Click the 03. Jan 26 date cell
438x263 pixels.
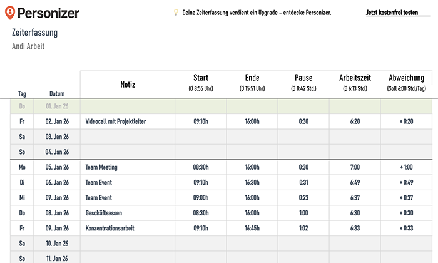tap(57, 137)
